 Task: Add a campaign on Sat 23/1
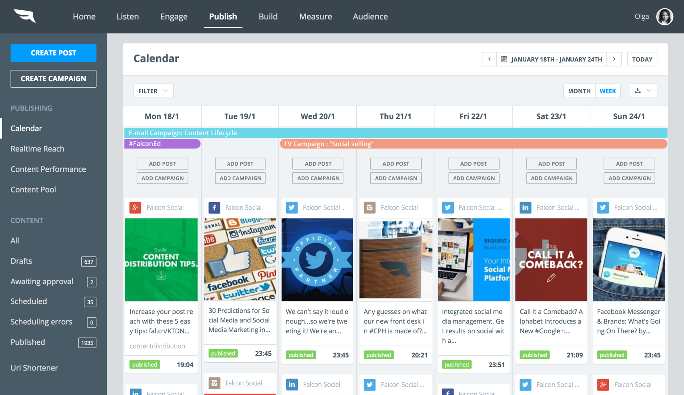click(x=551, y=178)
